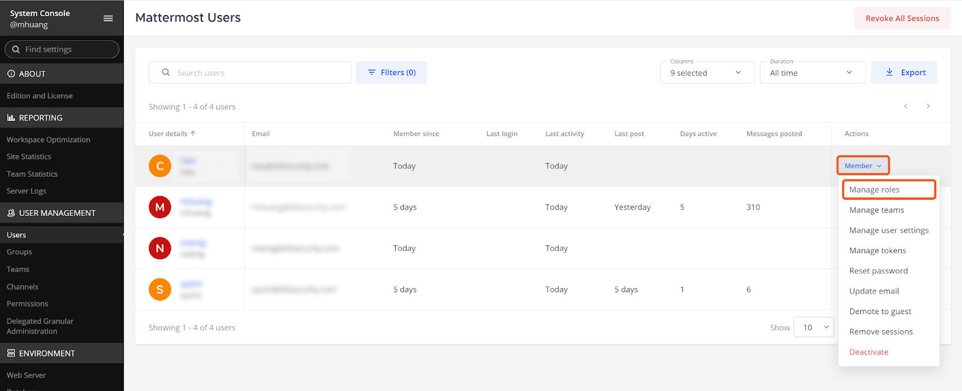Toggle the Member actions dropdown
This screenshot has height=391, width=962.
(x=862, y=165)
